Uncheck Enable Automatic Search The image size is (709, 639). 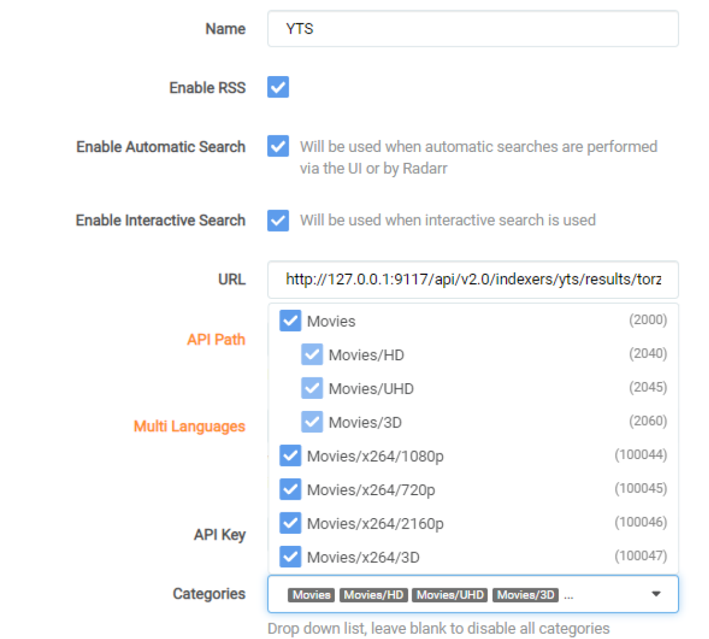click(x=278, y=146)
